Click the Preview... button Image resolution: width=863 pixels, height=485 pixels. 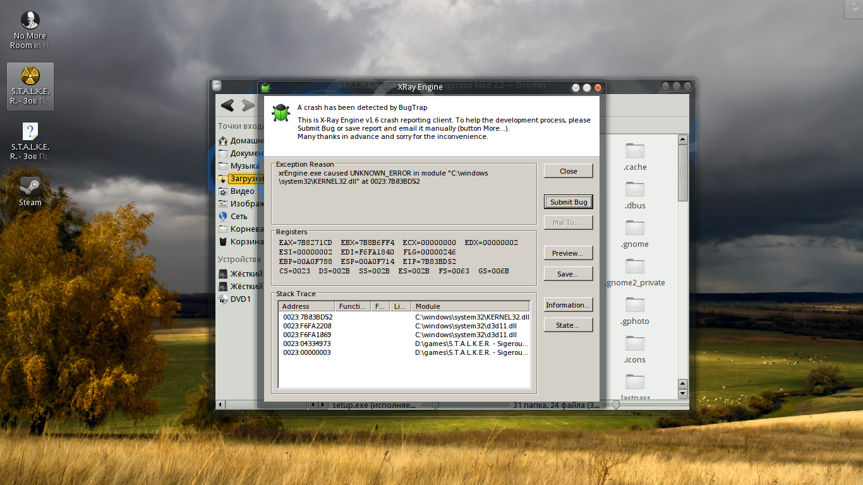(569, 253)
